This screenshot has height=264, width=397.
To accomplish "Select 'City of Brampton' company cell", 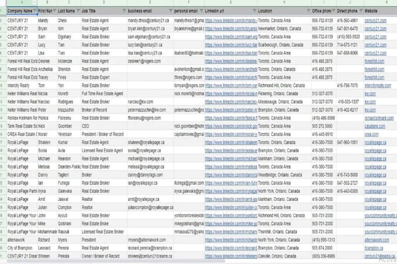I will [x=22, y=248].
